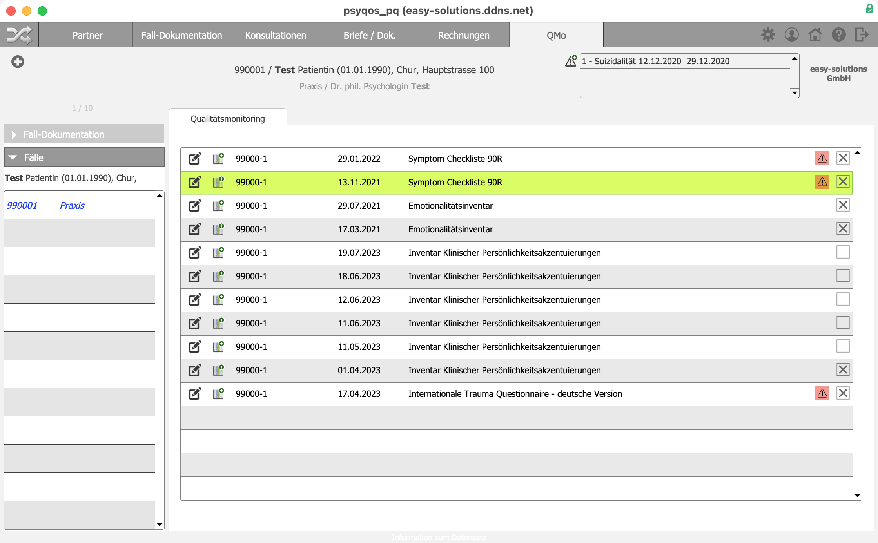Edit Symptom Checkliste 90R entry dated 29.01.2022
878x543 pixels.
tap(195, 158)
